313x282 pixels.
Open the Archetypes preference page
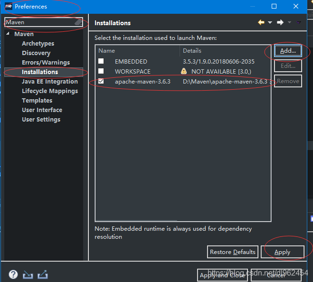(x=38, y=44)
